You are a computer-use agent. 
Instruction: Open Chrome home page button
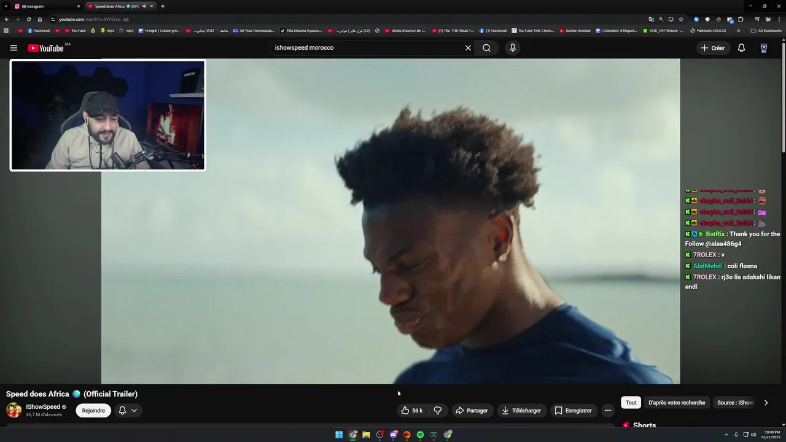click(x=40, y=19)
